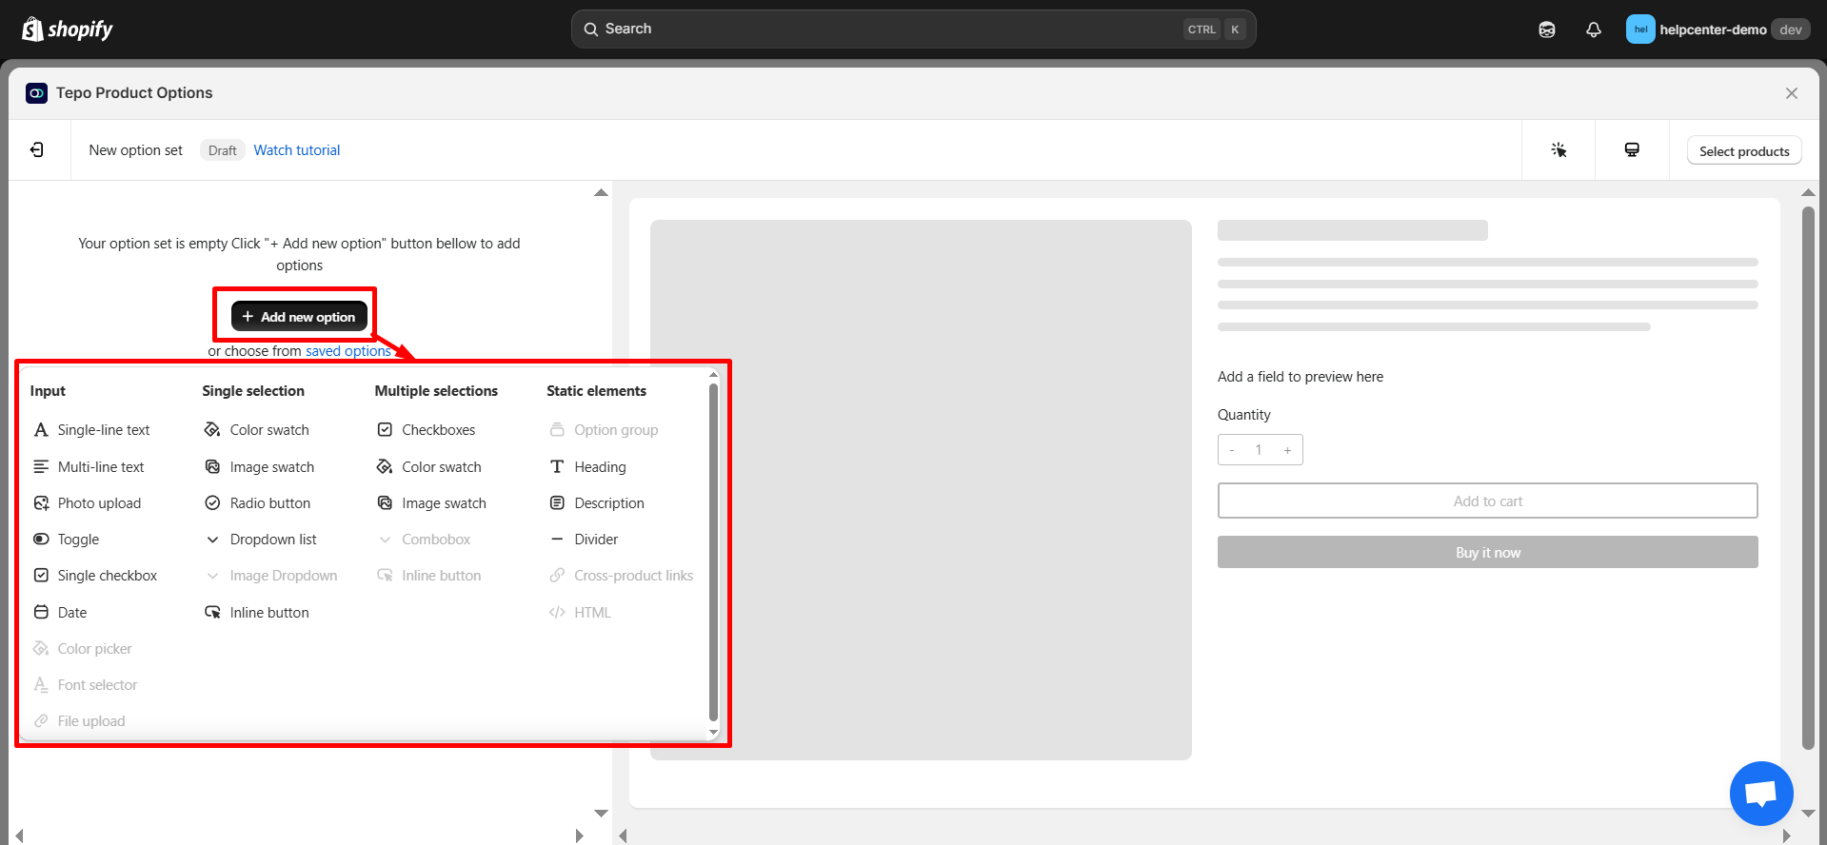Select the Single checkbox option type
1827x845 pixels.
coord(95,576)
